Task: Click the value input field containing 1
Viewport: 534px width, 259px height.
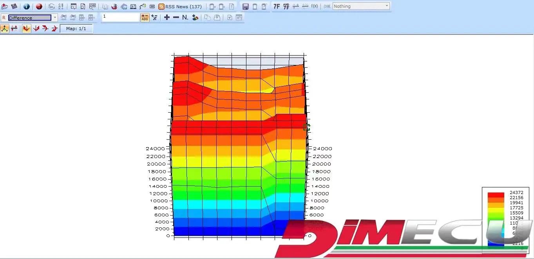Action: pos(120,18)
